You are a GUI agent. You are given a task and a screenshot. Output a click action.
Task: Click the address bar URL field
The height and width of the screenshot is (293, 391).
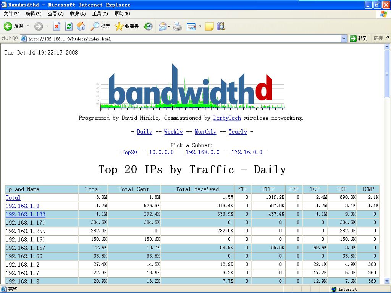[x=183, y=39]
